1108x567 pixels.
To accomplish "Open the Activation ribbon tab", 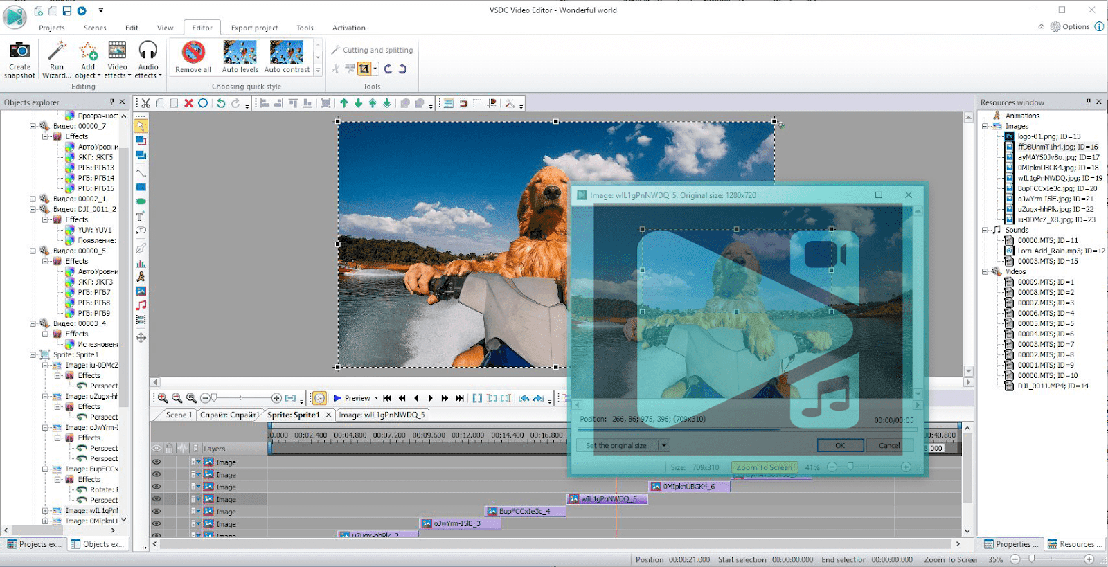I will click(x=349, y=28).
